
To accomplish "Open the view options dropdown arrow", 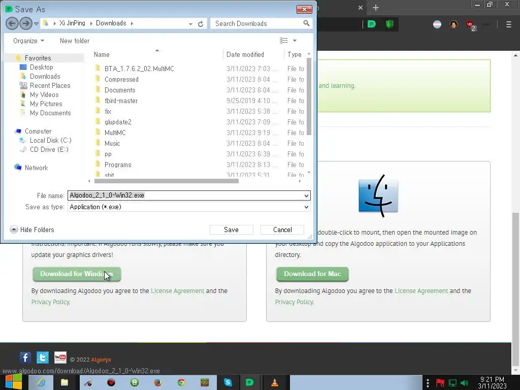I will pos(295,41).
